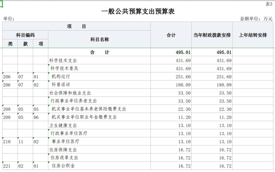
Task: Click code 206 in the 机构运行 row
Action: pos(7,77)
